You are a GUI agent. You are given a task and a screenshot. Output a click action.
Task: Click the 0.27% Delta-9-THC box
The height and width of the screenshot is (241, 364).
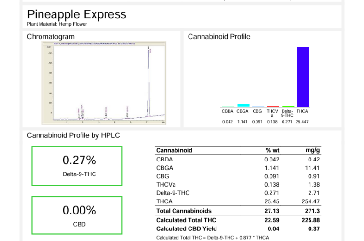[77, 166]
